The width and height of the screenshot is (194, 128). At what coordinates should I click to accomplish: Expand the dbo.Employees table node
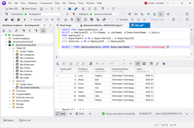click(x=13, y=64)
